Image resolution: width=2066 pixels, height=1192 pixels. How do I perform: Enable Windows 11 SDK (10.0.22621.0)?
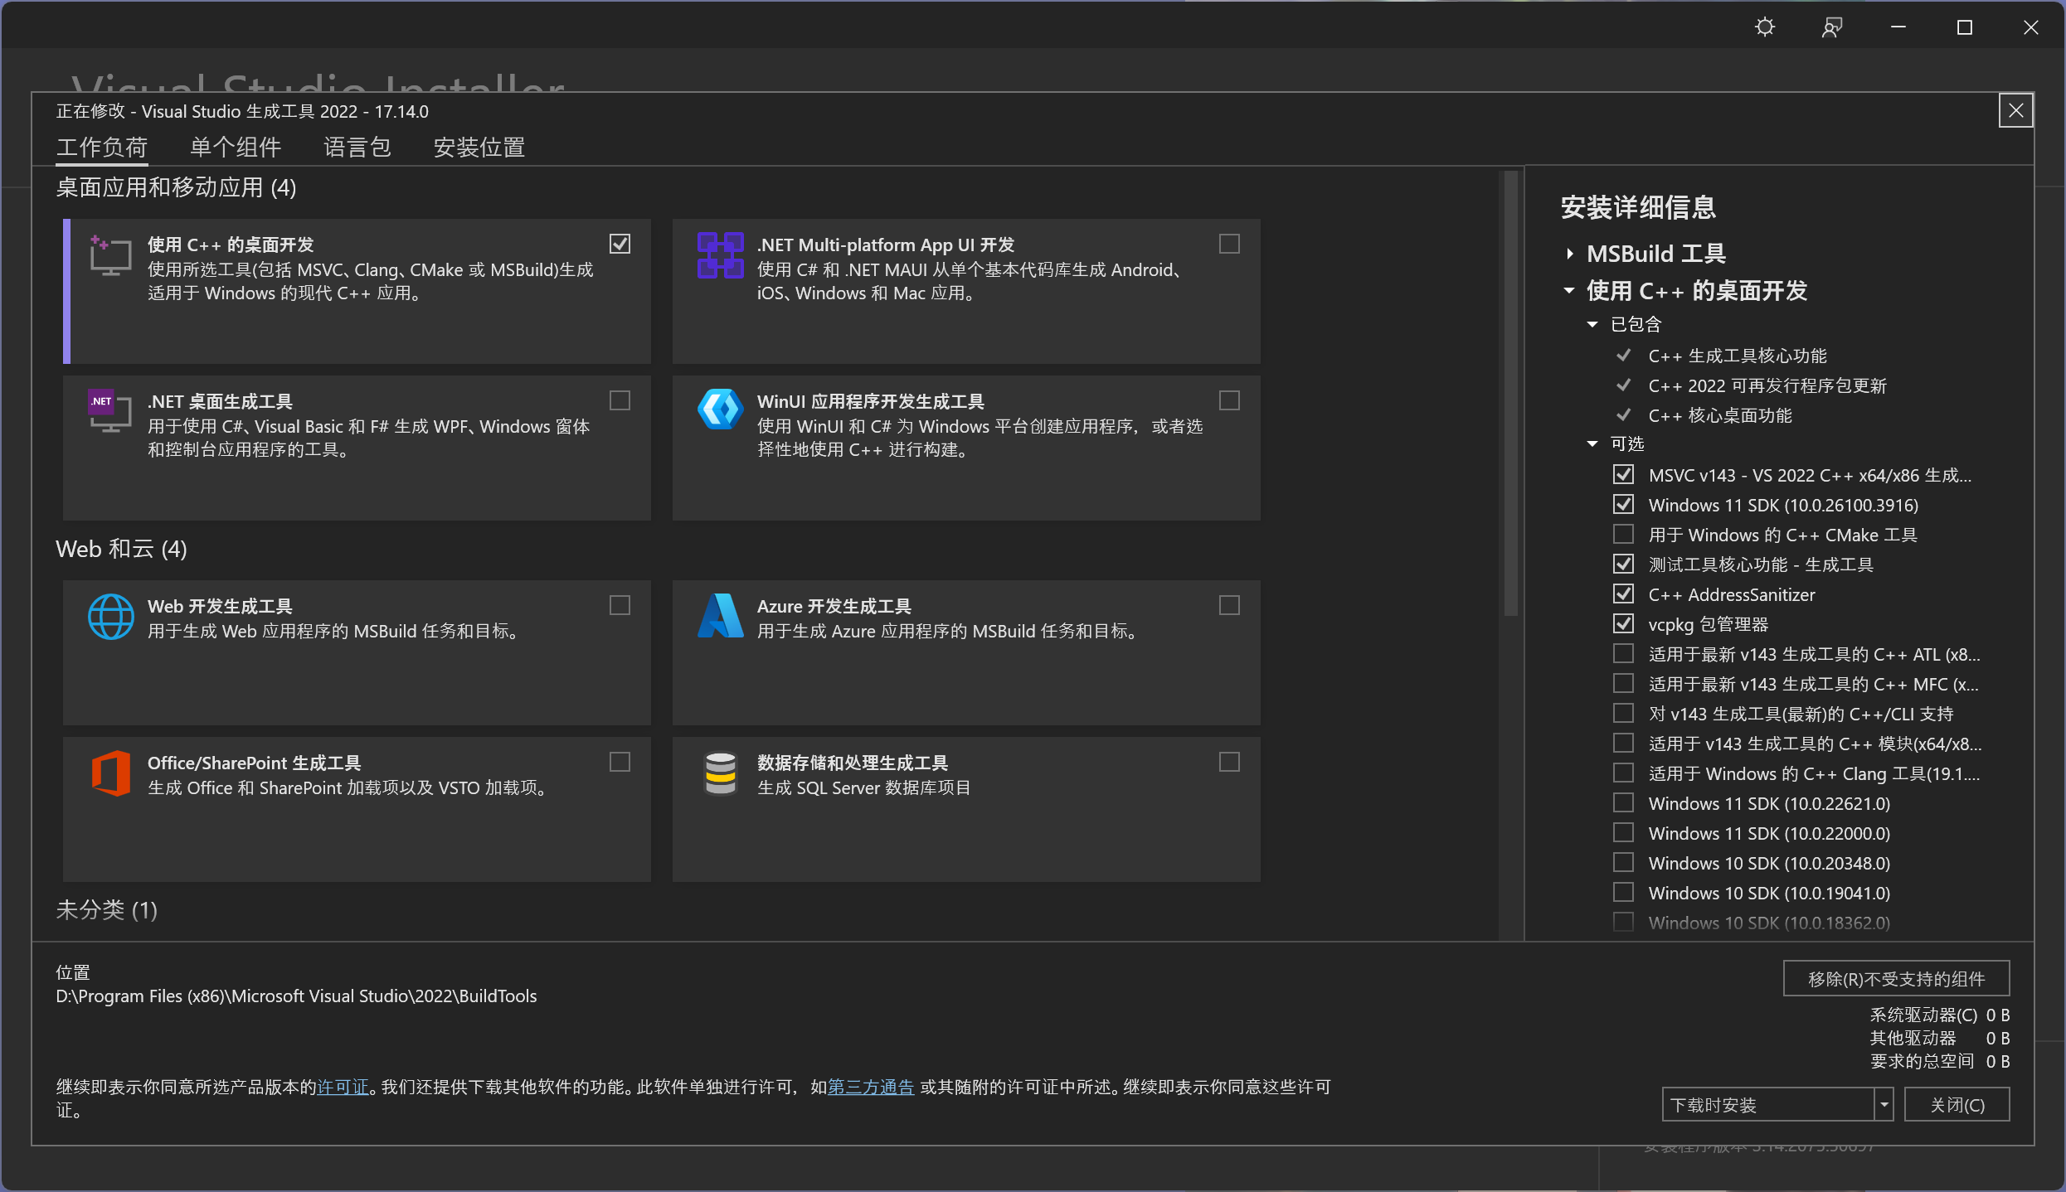1623,802
